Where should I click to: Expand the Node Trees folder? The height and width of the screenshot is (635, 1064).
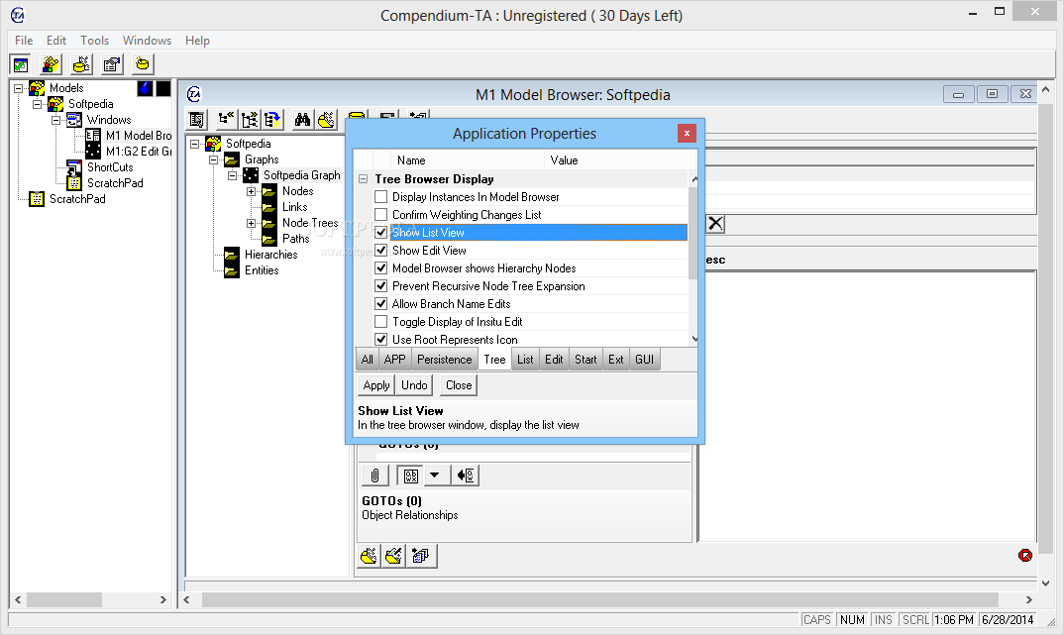251,223
